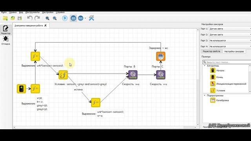
Task: Open Порт 1 sensor dropdown
Action: coord(230,29)
